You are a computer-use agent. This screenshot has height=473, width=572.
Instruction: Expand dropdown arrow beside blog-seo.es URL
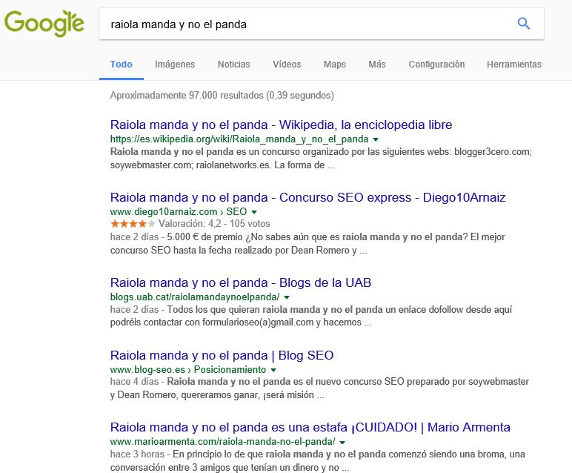tap(273, 370)
